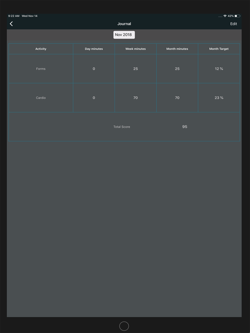Tap the back arrow icon
The image size is (250, 333).
[x=11, y=24]
